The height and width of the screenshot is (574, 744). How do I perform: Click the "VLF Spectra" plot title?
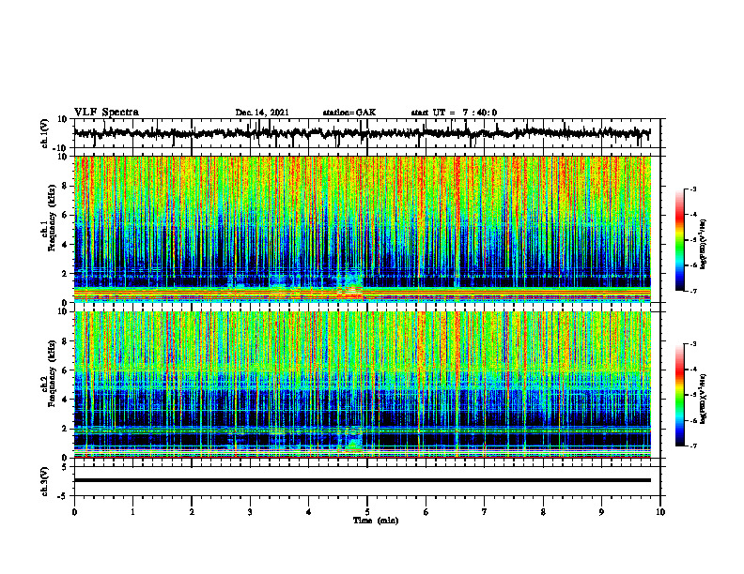pyautogui.click(x=106, y=113)
